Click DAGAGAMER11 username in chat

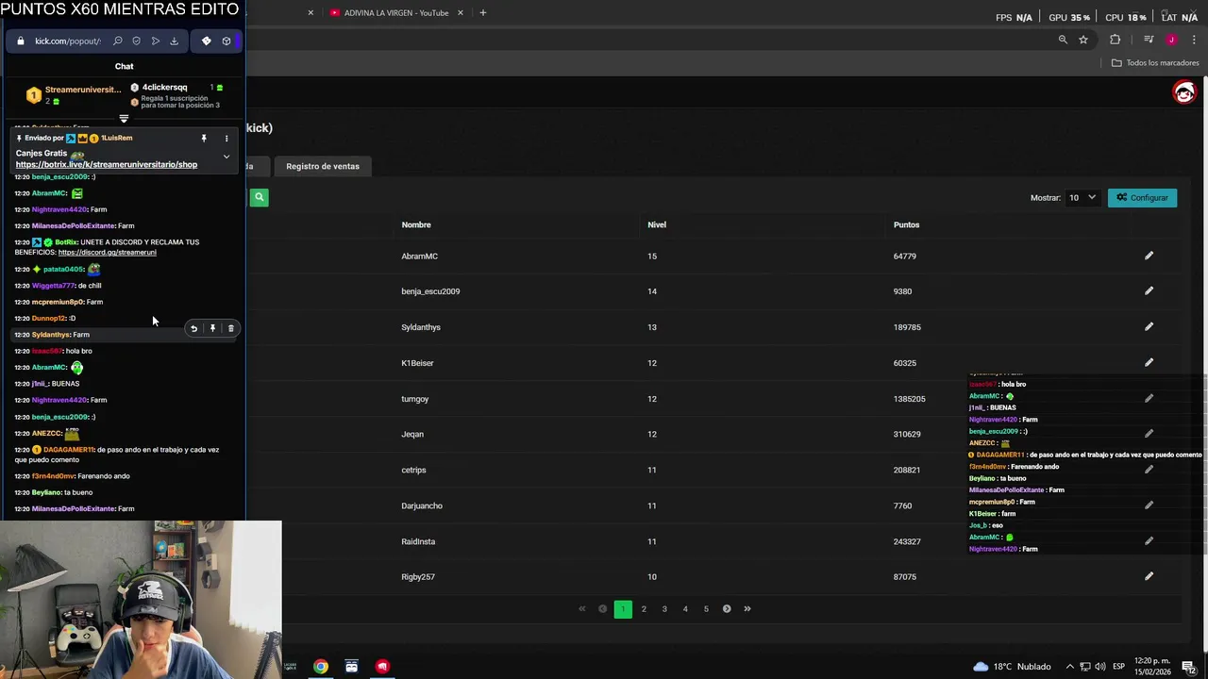point(69,450)
